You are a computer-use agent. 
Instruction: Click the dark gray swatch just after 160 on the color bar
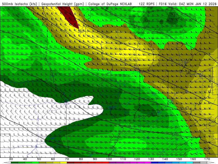pyautogui.click(x=196, y=163)
